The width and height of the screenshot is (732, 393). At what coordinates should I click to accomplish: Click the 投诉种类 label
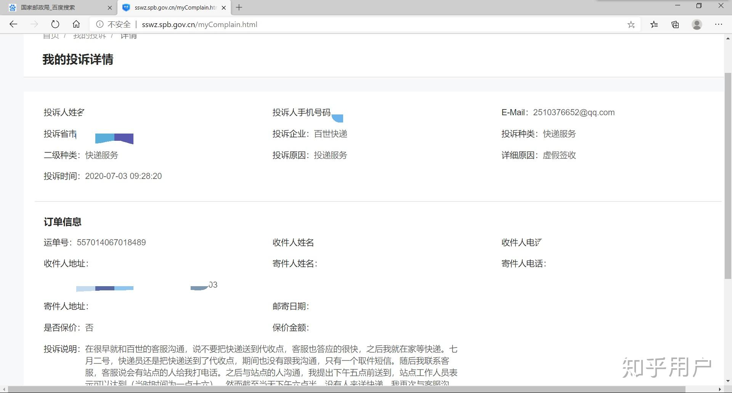(x=520, y=134)
